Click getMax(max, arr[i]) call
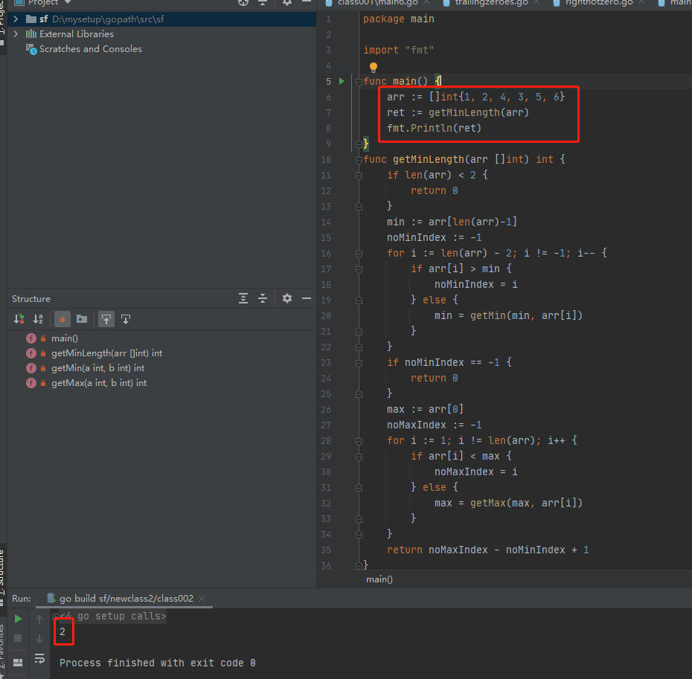This screenshot has width=692, height=679. [526, 503]
